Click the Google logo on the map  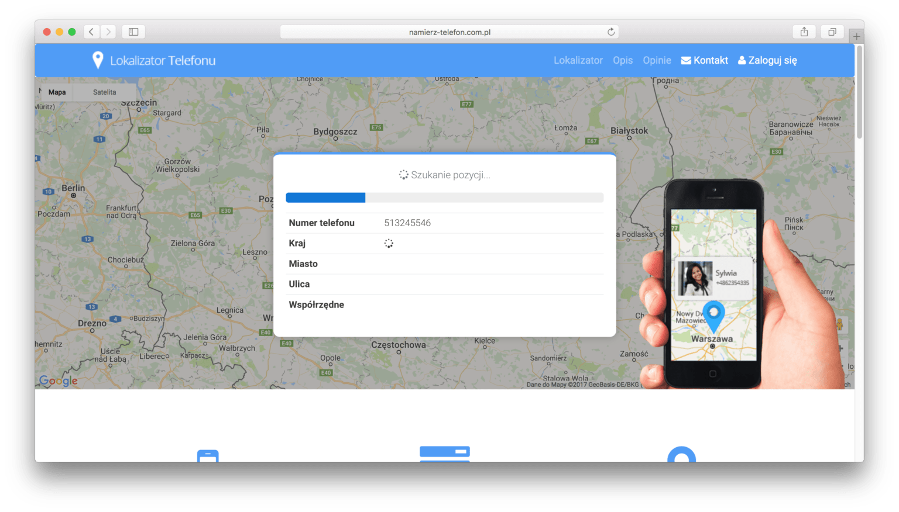coord(59,380)
